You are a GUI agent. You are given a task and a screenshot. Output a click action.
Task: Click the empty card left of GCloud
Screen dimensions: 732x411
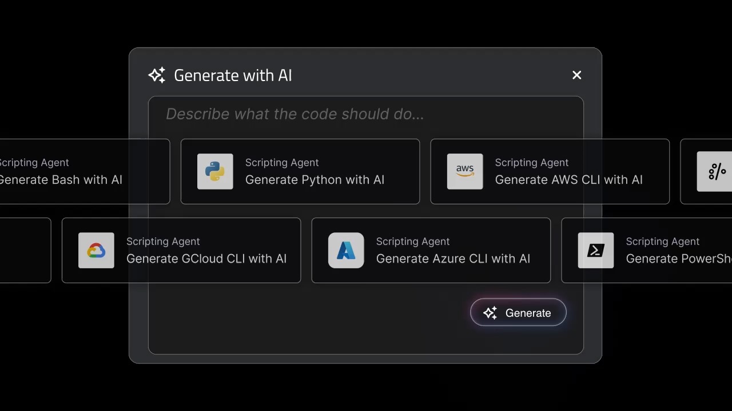click(x=25, y=250)
